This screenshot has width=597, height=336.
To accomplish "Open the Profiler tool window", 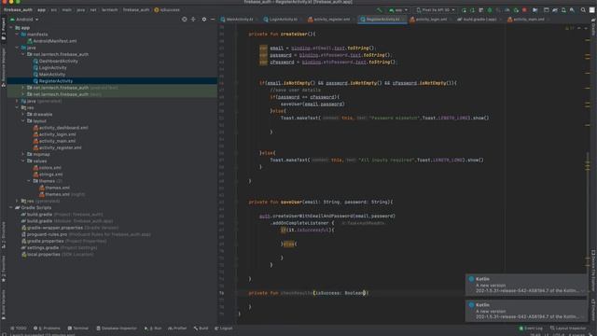I will pos(177,328).
